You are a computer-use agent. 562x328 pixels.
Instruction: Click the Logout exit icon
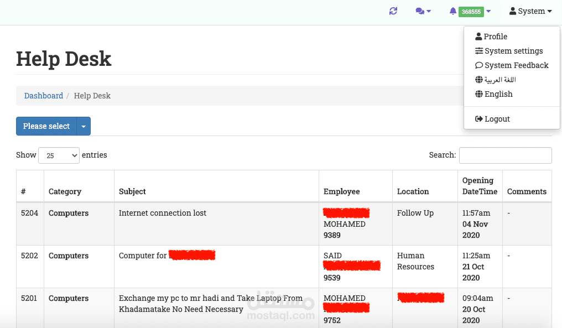click(x=479, y=119)
